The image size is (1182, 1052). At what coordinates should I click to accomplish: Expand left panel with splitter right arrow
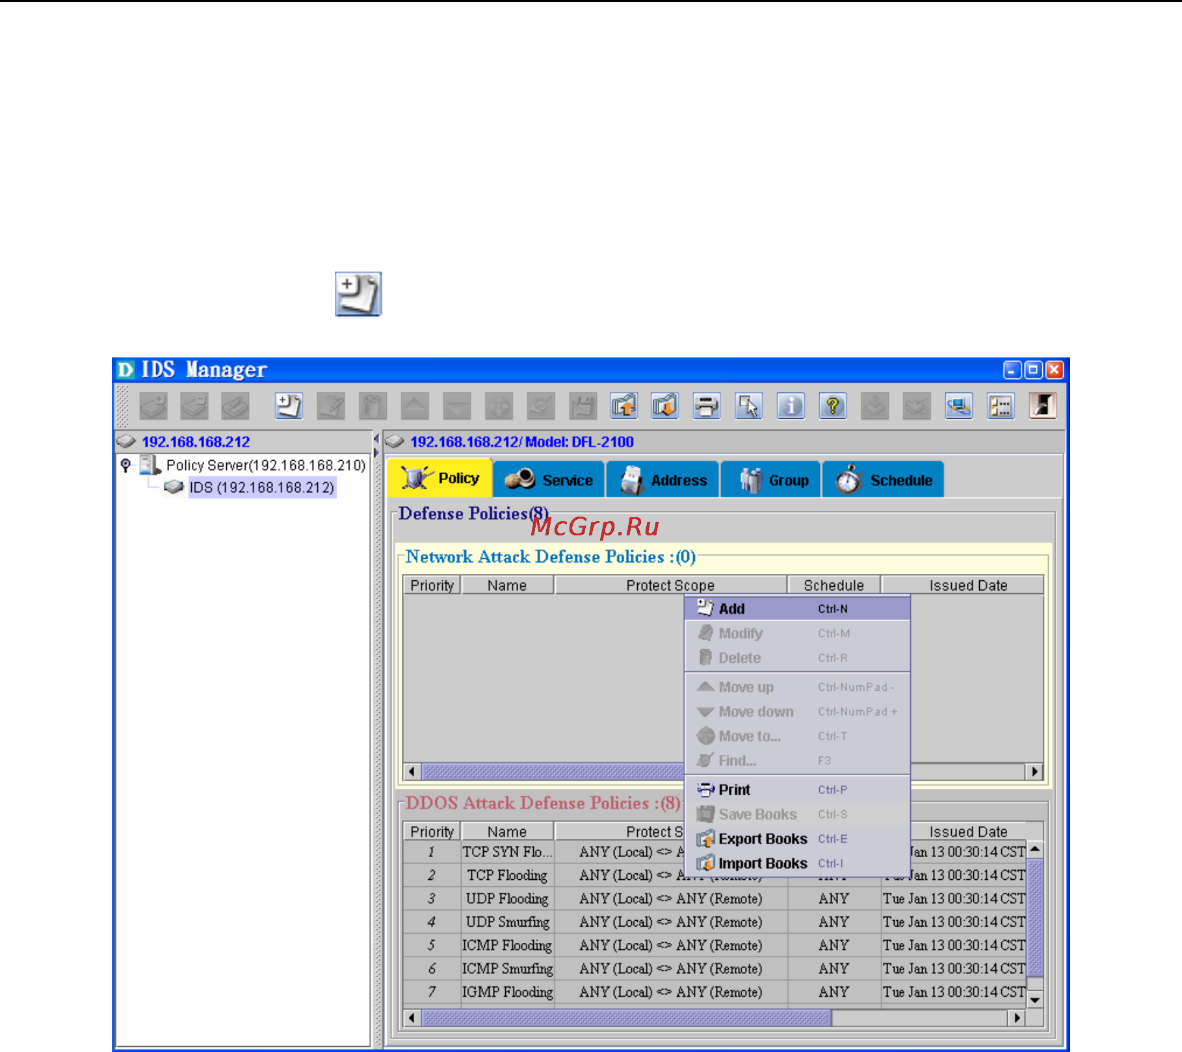click(x=376, y=453)
